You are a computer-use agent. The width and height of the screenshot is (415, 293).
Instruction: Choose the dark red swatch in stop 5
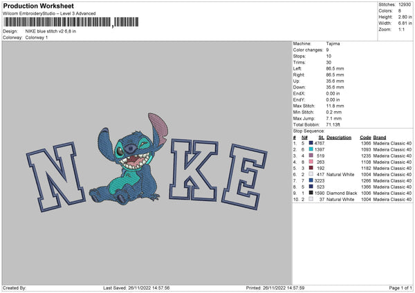[x=312, y=168]
